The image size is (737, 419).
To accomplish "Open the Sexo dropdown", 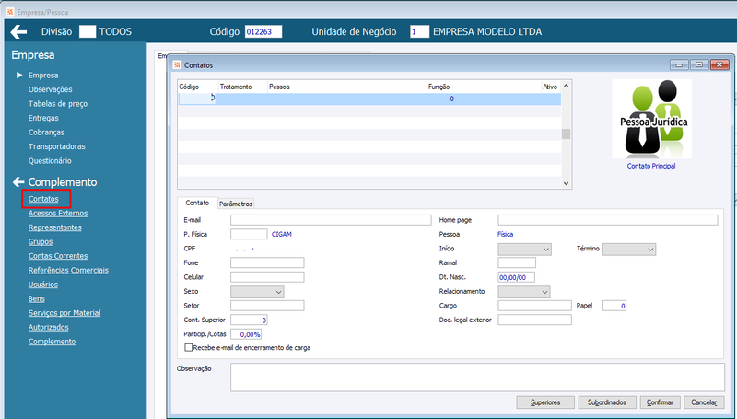I will tap(257, 292).
